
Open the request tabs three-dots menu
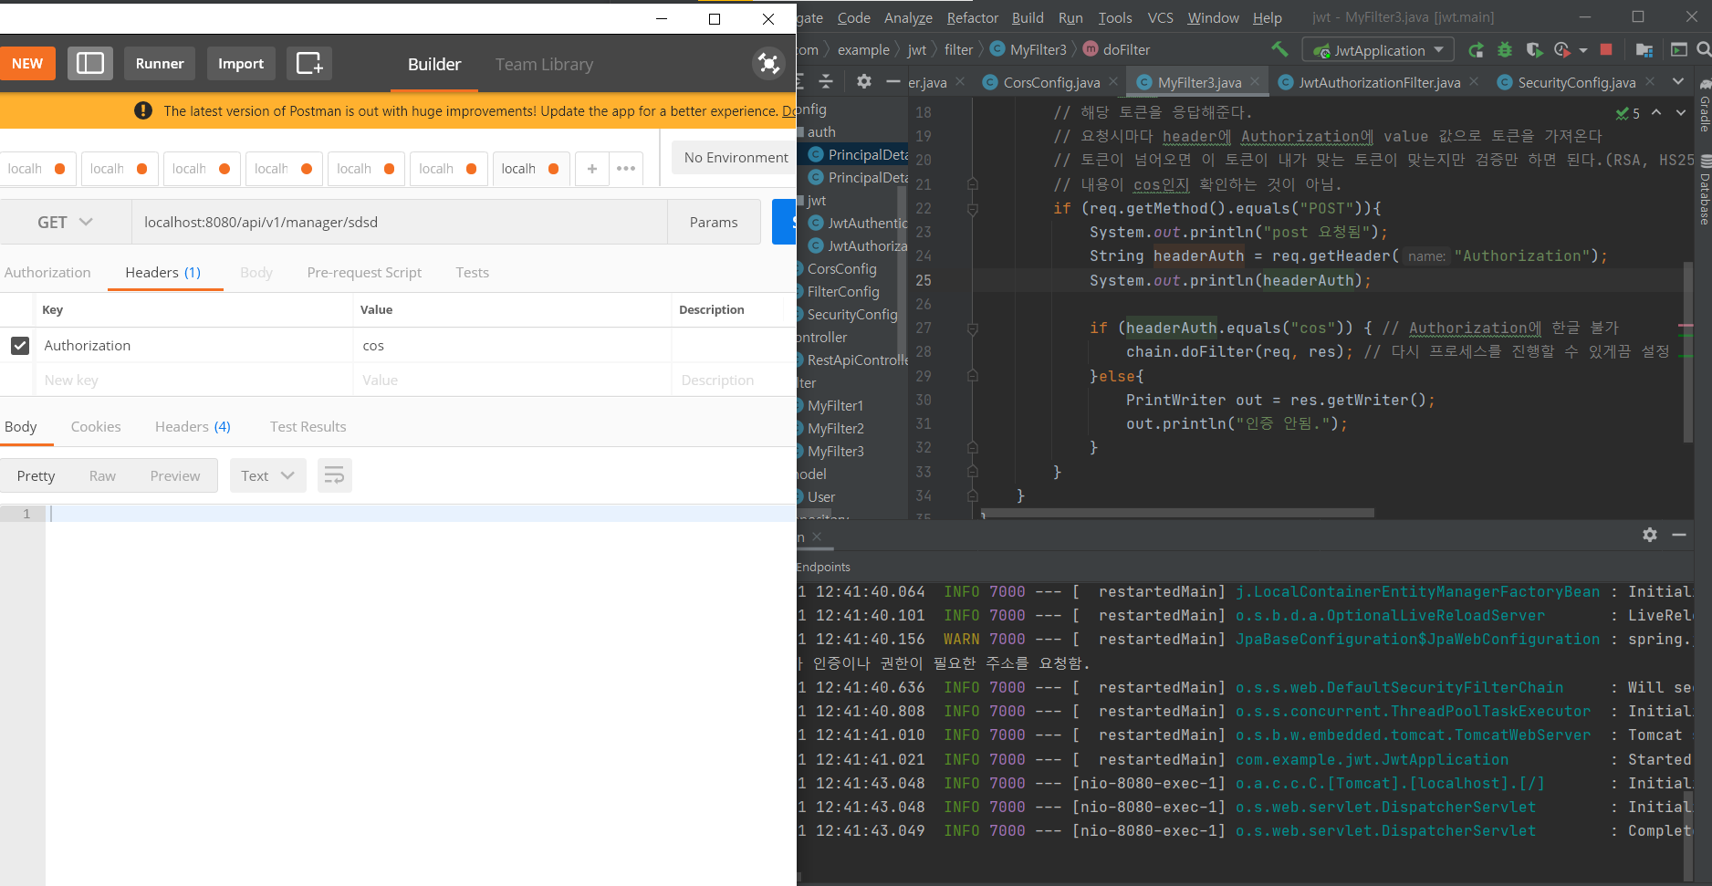626,169
